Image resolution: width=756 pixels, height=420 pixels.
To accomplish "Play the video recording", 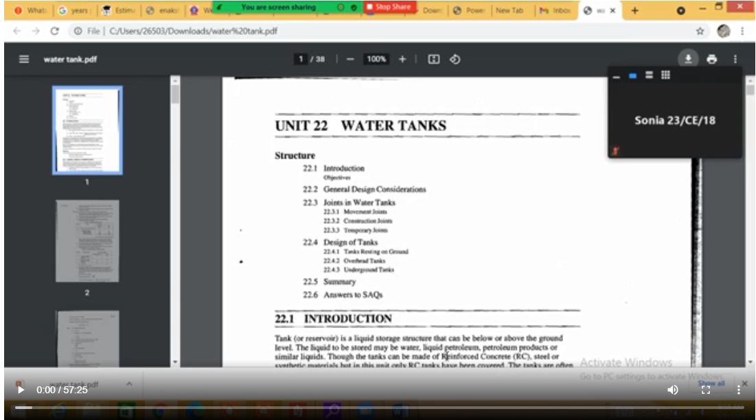I will point(20,390).
